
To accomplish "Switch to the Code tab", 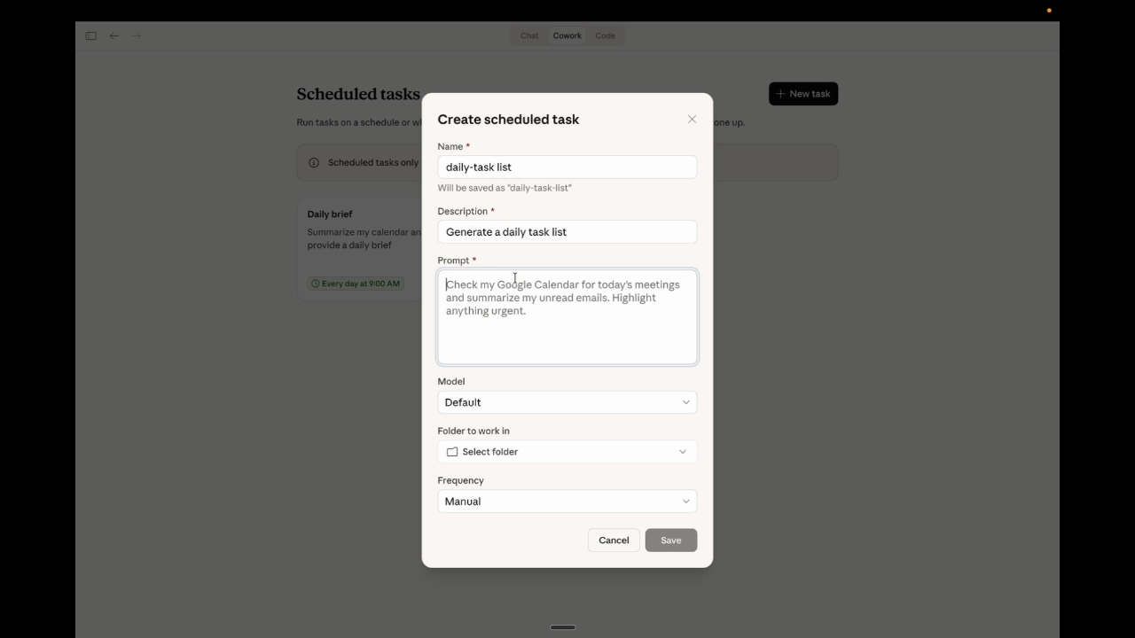I will pyautogui.click(x=605, y=35).
